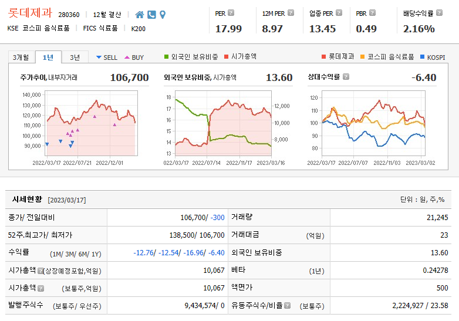This screenshot has height=321, width=459.
Task: Click the pink BUY triangle legend marker
Action: pyautogui.click(x=127, y=58)
